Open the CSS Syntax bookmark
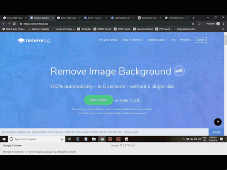The height and width of the screenshot is (170, 227). (84, 29)
